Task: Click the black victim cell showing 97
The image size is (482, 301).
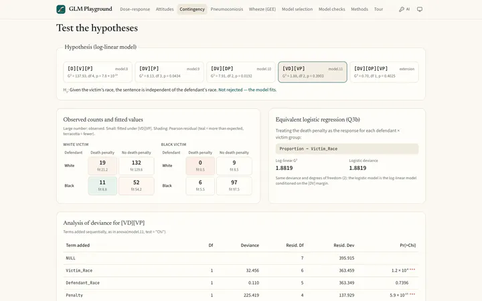Action: coord(234,186)
